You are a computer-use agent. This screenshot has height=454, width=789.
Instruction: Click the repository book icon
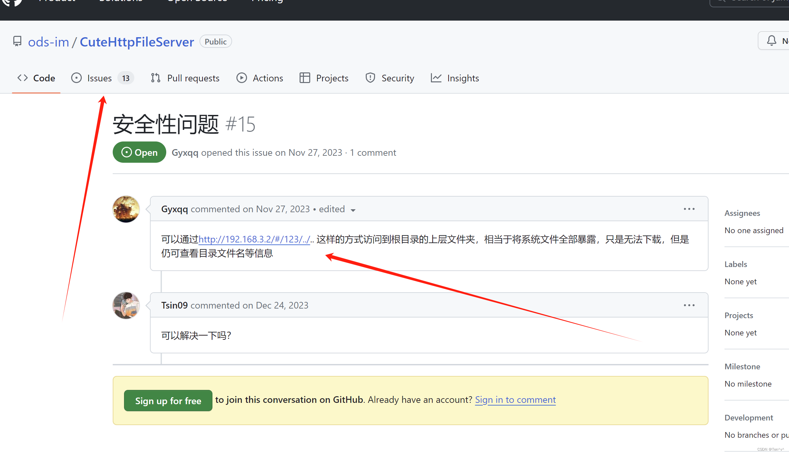click(17, 41)
